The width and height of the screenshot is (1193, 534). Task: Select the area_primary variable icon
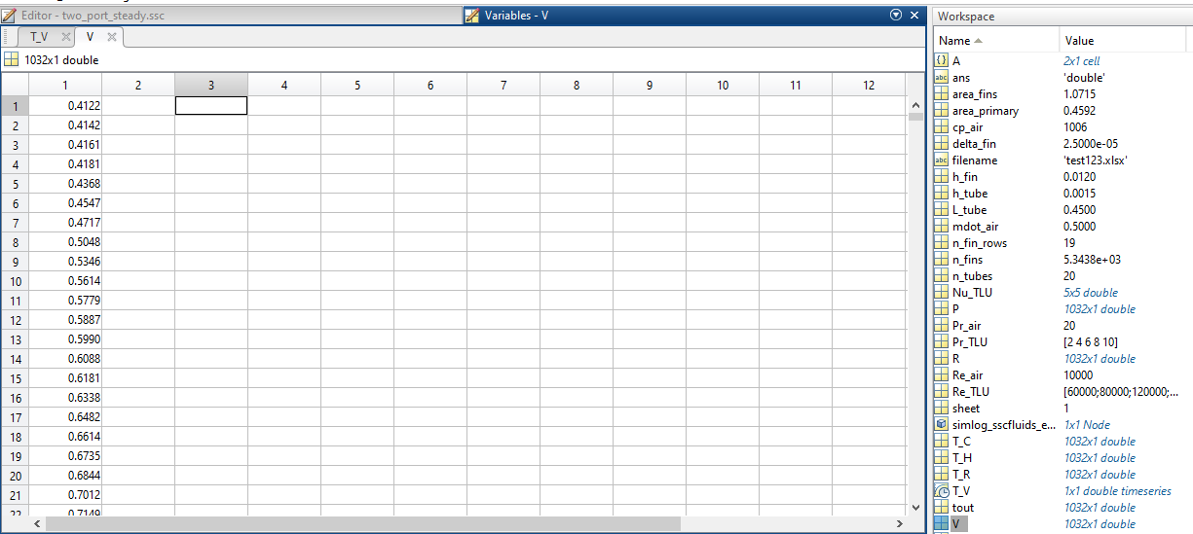pyautogui.click(x=941, y=110)
